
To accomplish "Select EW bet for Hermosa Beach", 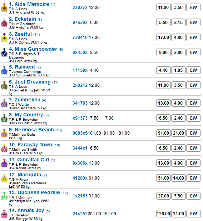I will (x=193, y=133).
